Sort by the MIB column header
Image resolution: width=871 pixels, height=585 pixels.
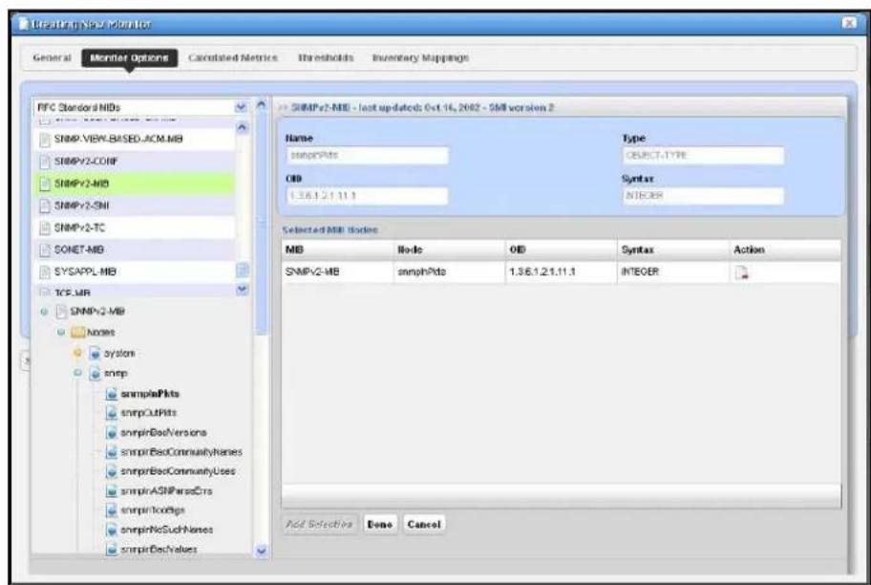(337, 250)
